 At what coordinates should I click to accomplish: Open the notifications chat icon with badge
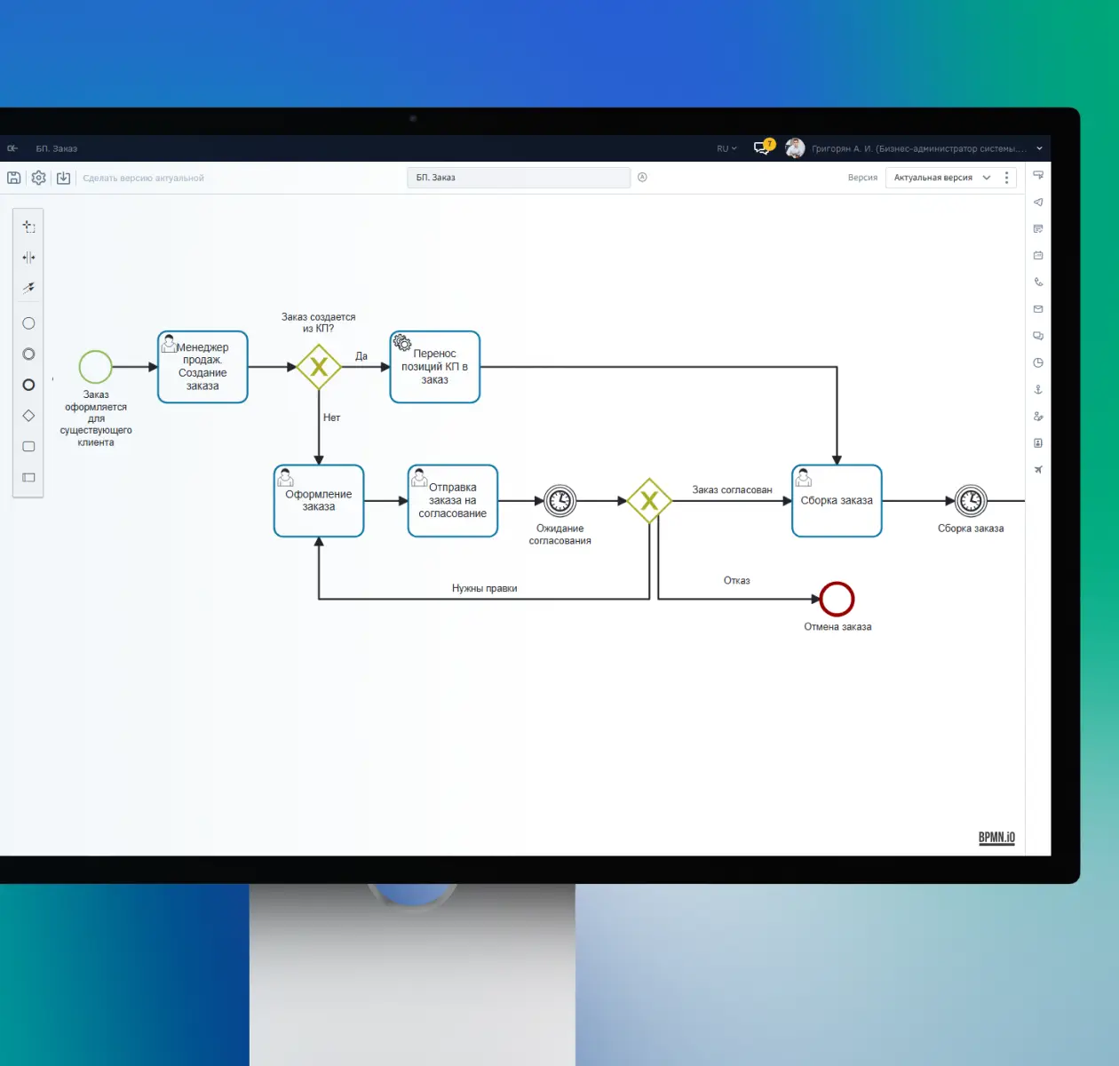pyautogui.click(x=764, y=147)
